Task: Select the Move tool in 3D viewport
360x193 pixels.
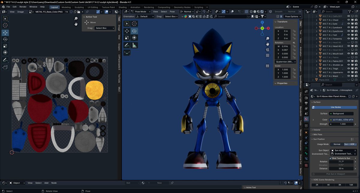Action: click(x=127, y=31)
